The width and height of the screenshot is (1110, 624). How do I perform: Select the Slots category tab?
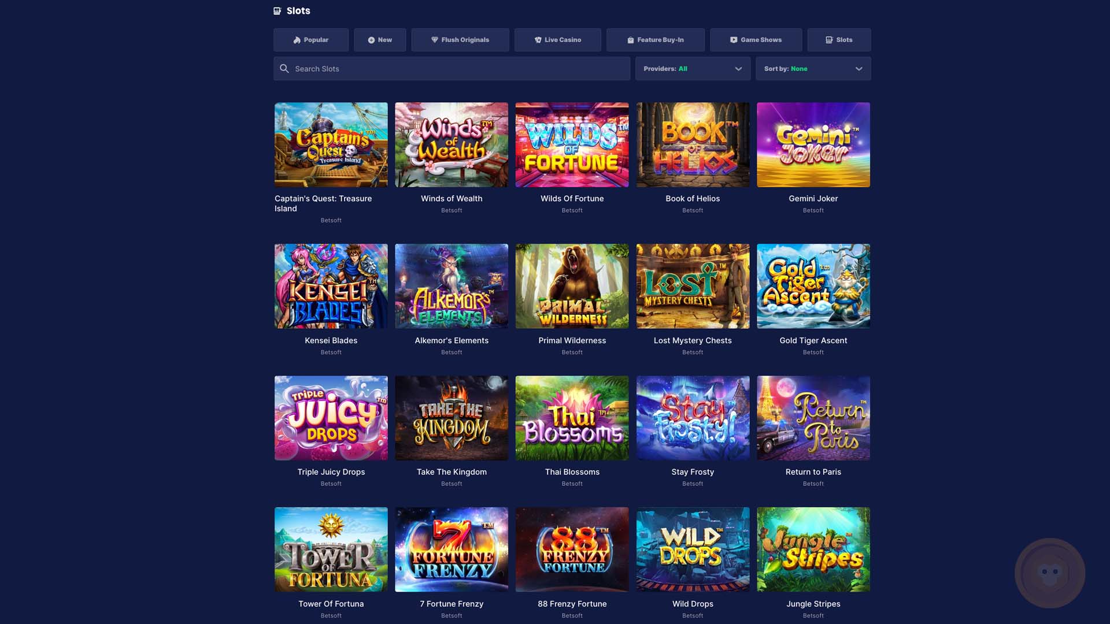pos(839,40)
